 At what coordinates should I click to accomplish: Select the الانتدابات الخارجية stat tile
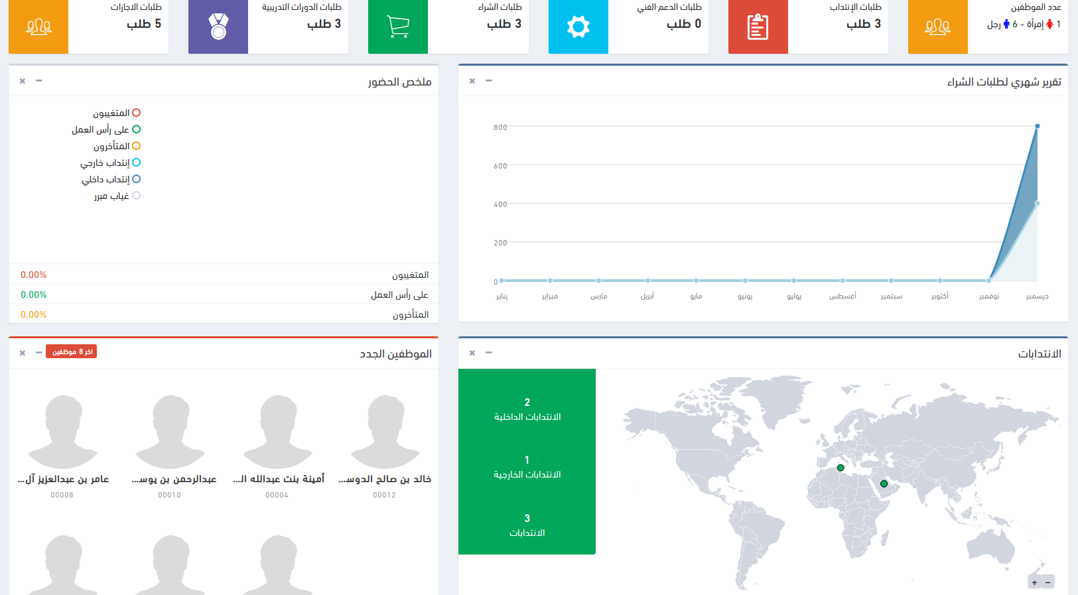(527, 468)
